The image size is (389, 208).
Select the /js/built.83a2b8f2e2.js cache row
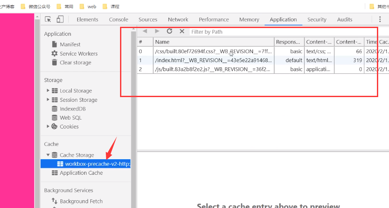pos(263,69)
